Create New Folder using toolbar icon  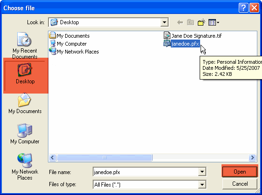click(202, 22)
